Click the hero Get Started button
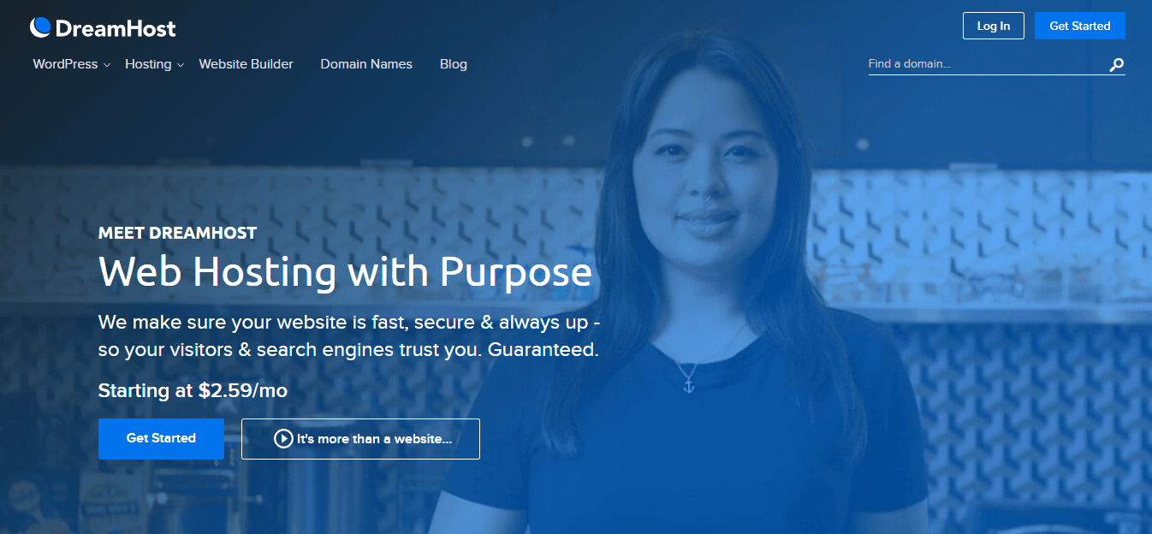This screenshot has width=1152, height=534. (x=161, y=439)
